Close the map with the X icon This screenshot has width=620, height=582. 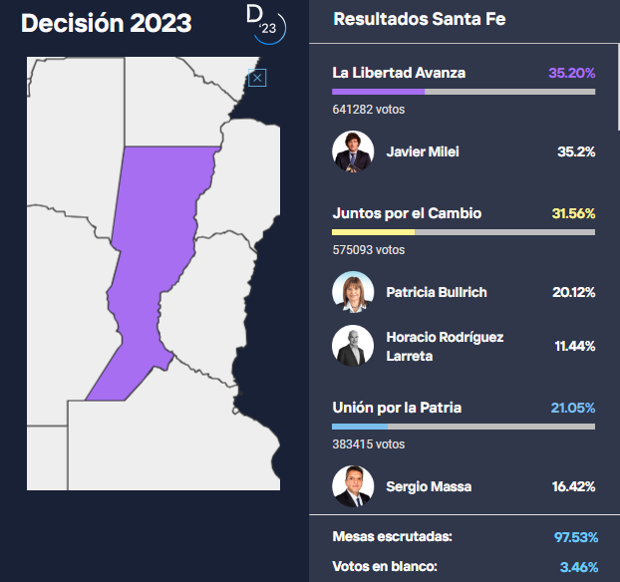257,78
